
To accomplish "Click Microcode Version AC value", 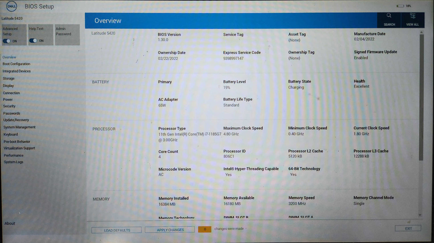I will (x=161, y=175).
